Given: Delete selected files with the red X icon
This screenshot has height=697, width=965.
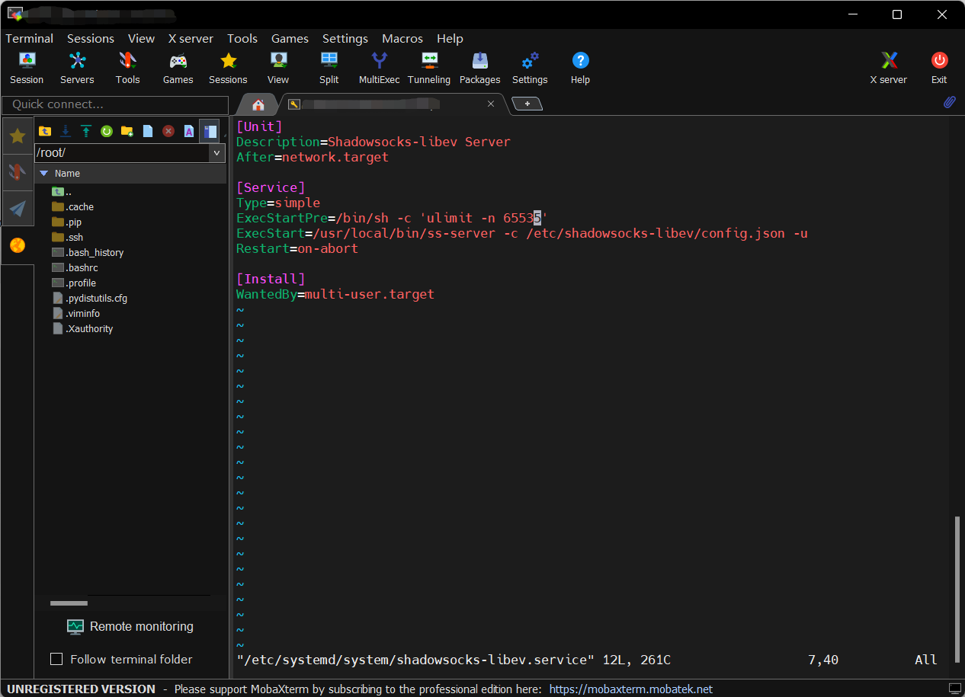Looking at the screenshot, I should point(168,131).
